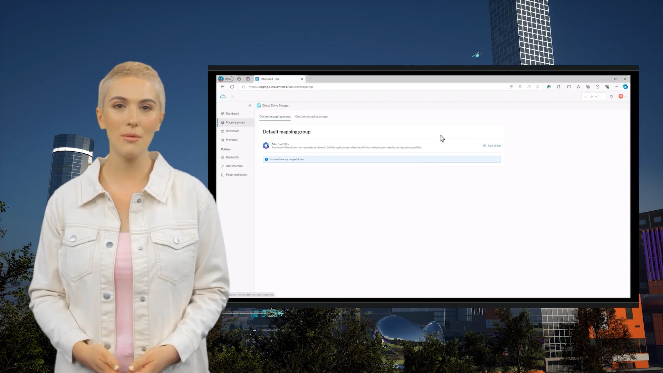Click the IAM Cloud home cloud icon
This screenshot has width=663, height=373.
click(223, 96)
